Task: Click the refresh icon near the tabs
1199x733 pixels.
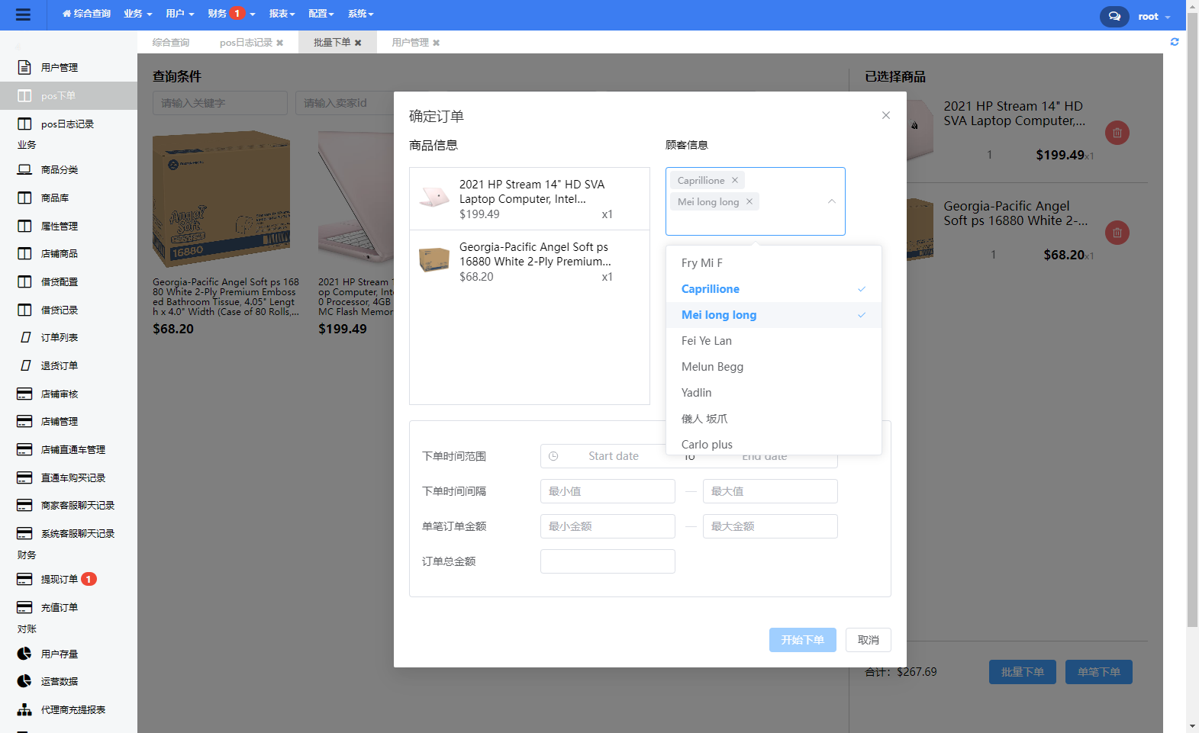Action: 1175,42
